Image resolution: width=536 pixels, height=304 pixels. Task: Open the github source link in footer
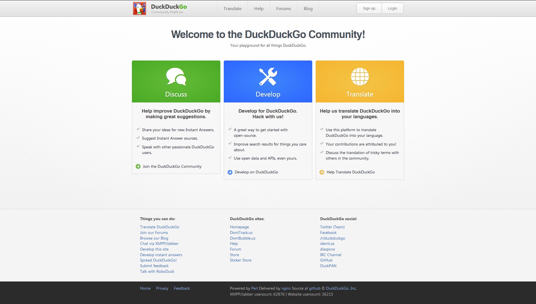315,288
